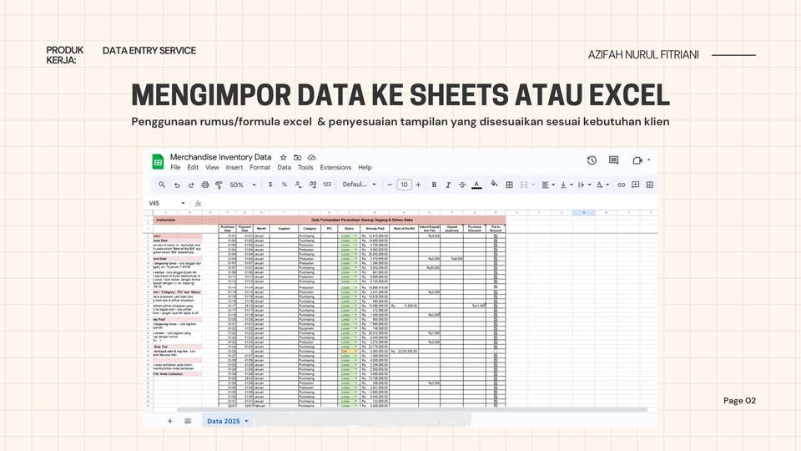Format as percent
The image size is (801, 451).
284,185
